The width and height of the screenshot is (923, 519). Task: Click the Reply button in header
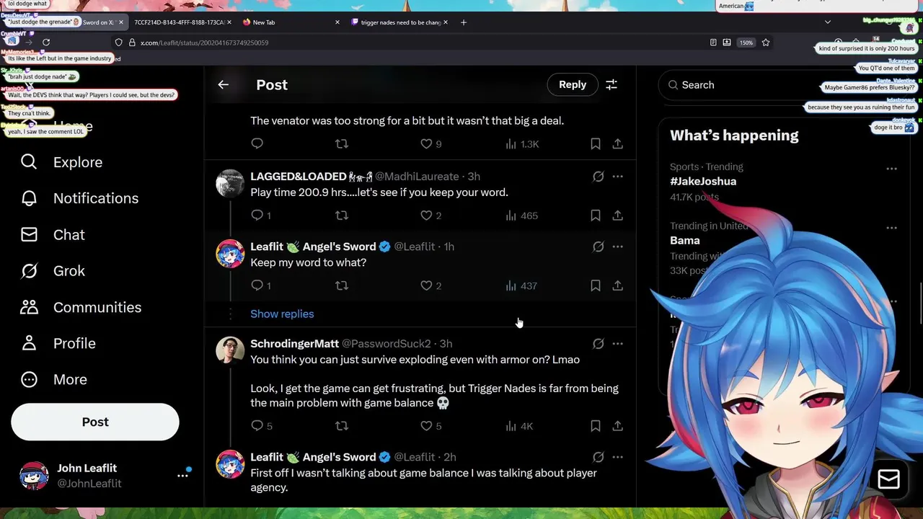573,84
